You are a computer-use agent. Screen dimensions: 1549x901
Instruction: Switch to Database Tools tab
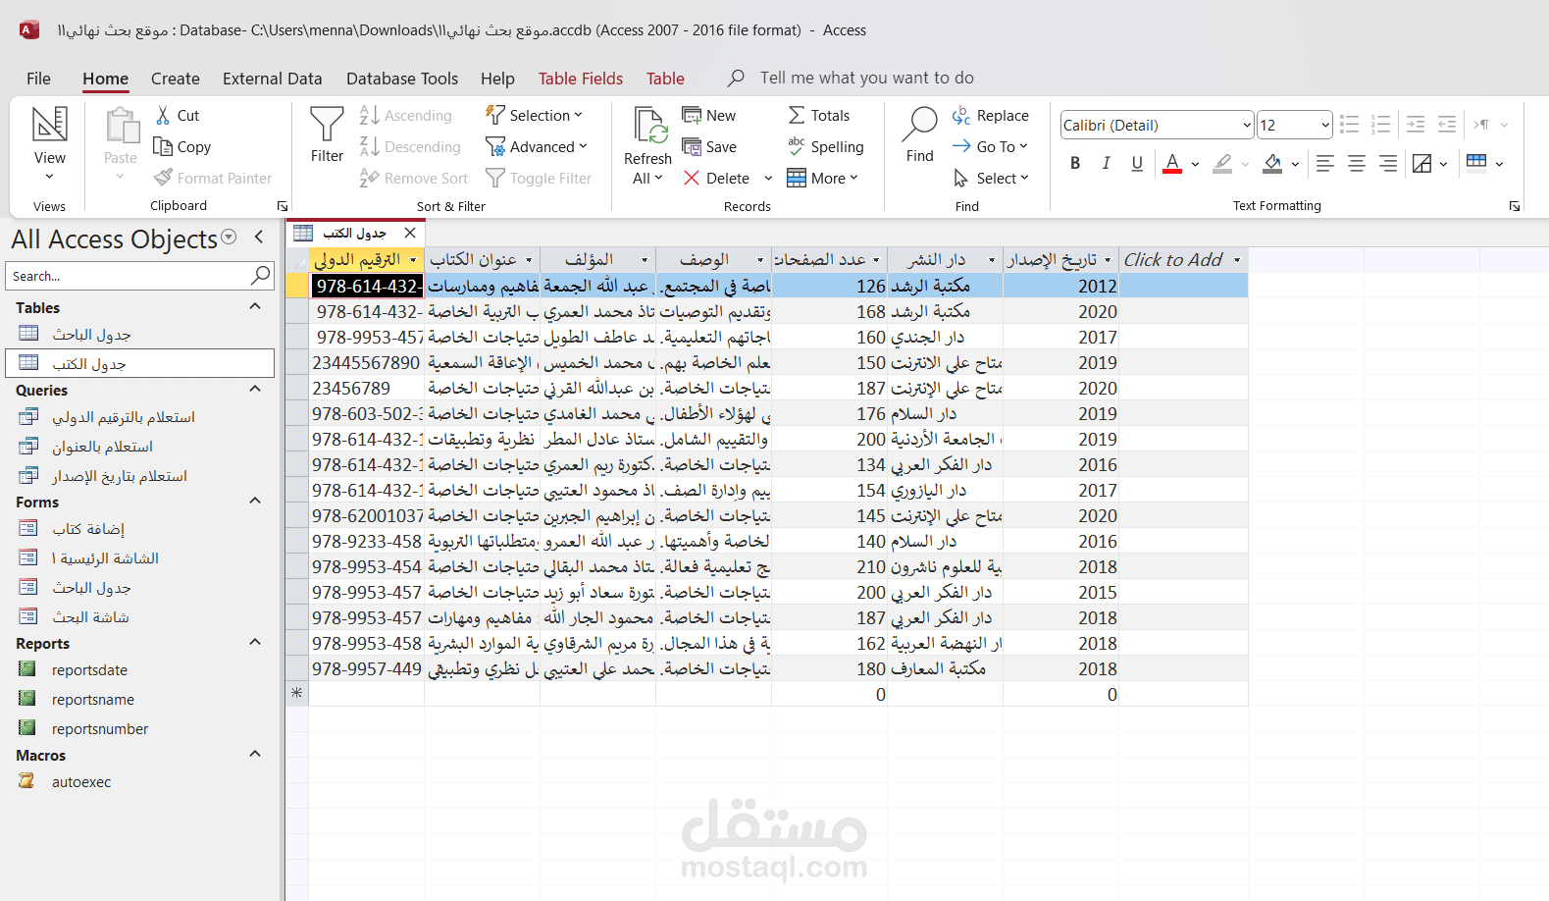pos(402,79)
